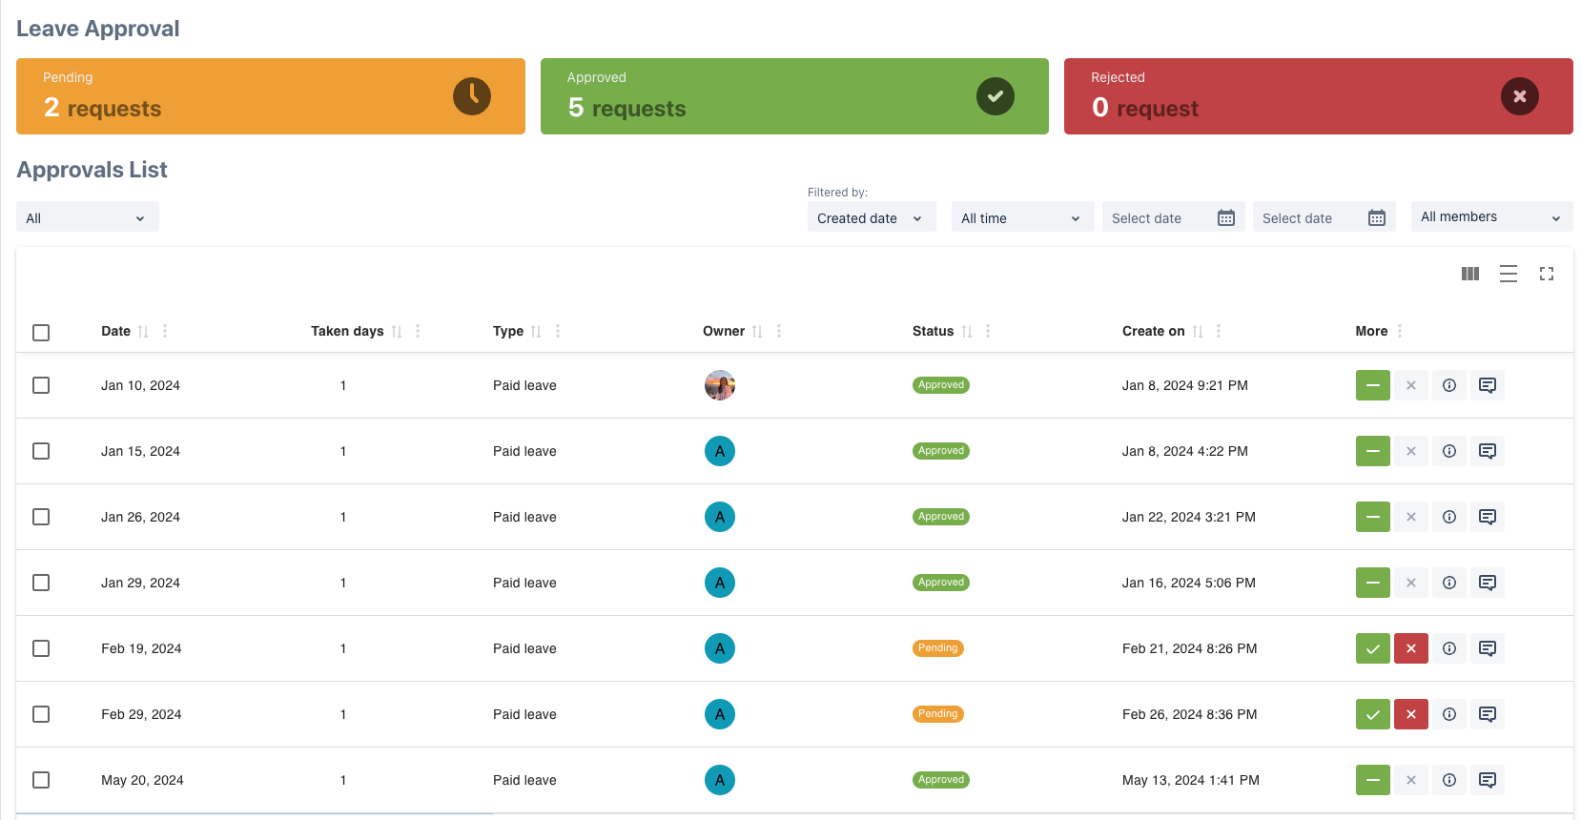
Task: Open comments for Jan 15, 2024 request
Action: tap(1487, 451)
